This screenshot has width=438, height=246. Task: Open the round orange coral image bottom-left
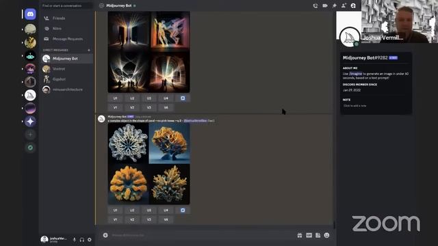[x=128, y=184]
